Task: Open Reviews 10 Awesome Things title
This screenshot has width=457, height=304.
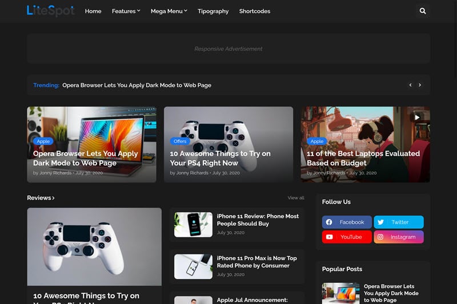Action: [x=86, y=298]
